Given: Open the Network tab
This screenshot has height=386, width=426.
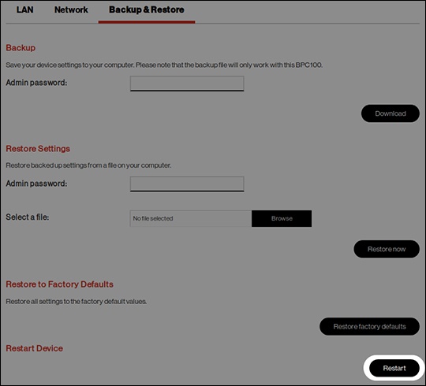Looking at the screenshot, I should click(x=71, y=9).
